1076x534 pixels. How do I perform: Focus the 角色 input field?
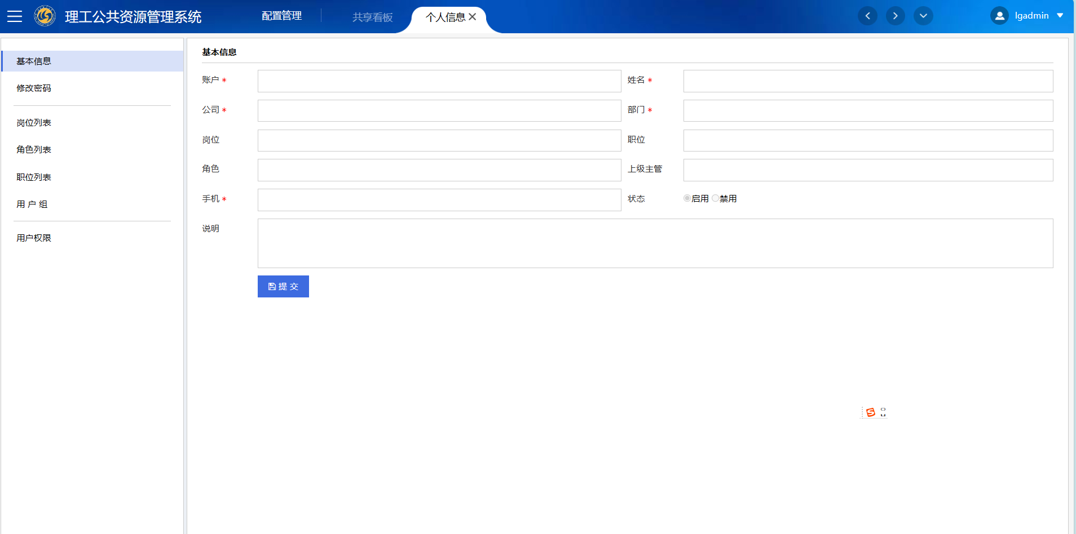(x=439, y=170)
